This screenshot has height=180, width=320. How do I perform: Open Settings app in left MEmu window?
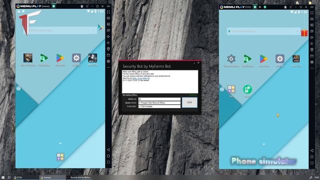[76, 58]
